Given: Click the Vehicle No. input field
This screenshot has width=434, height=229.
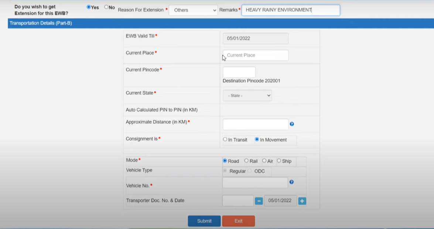Looking at the screenshot, I should (255, 182).
